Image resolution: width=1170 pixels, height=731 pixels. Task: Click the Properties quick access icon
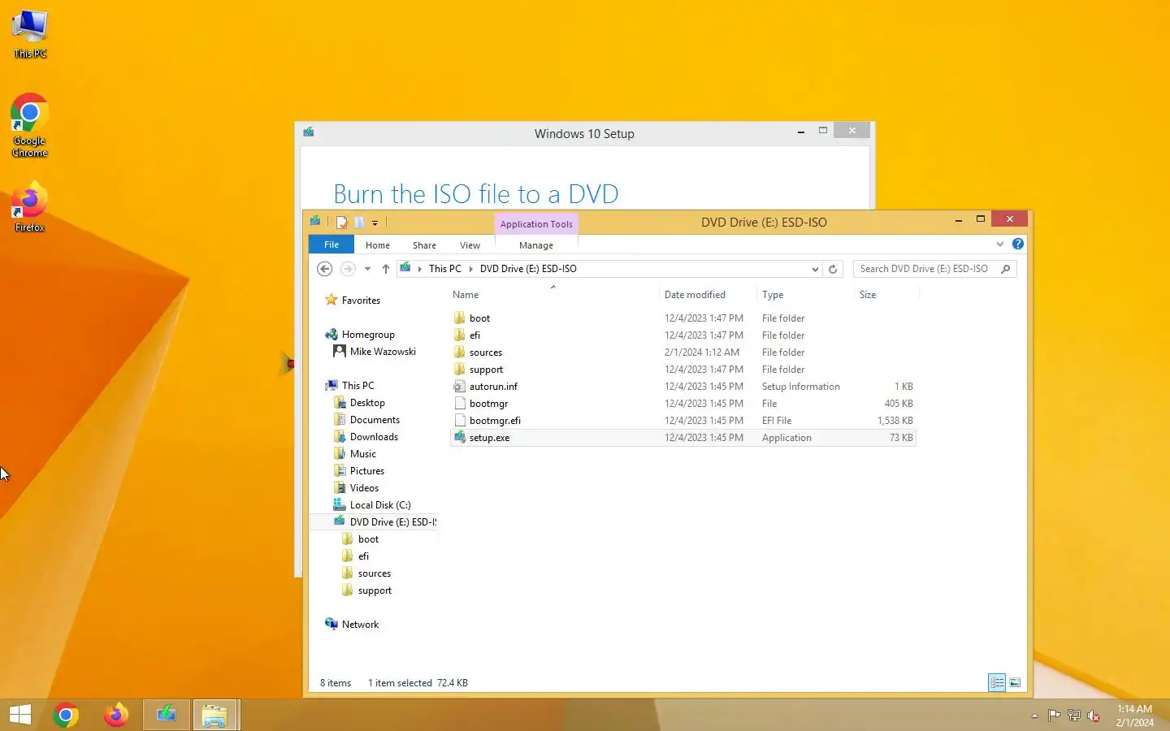click(x=342, y=222)
